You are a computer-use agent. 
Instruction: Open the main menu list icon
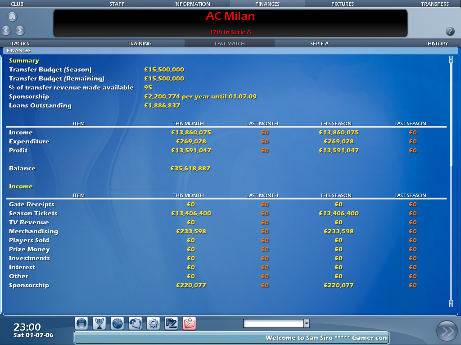pyautogui.click(x=81, y=323)
